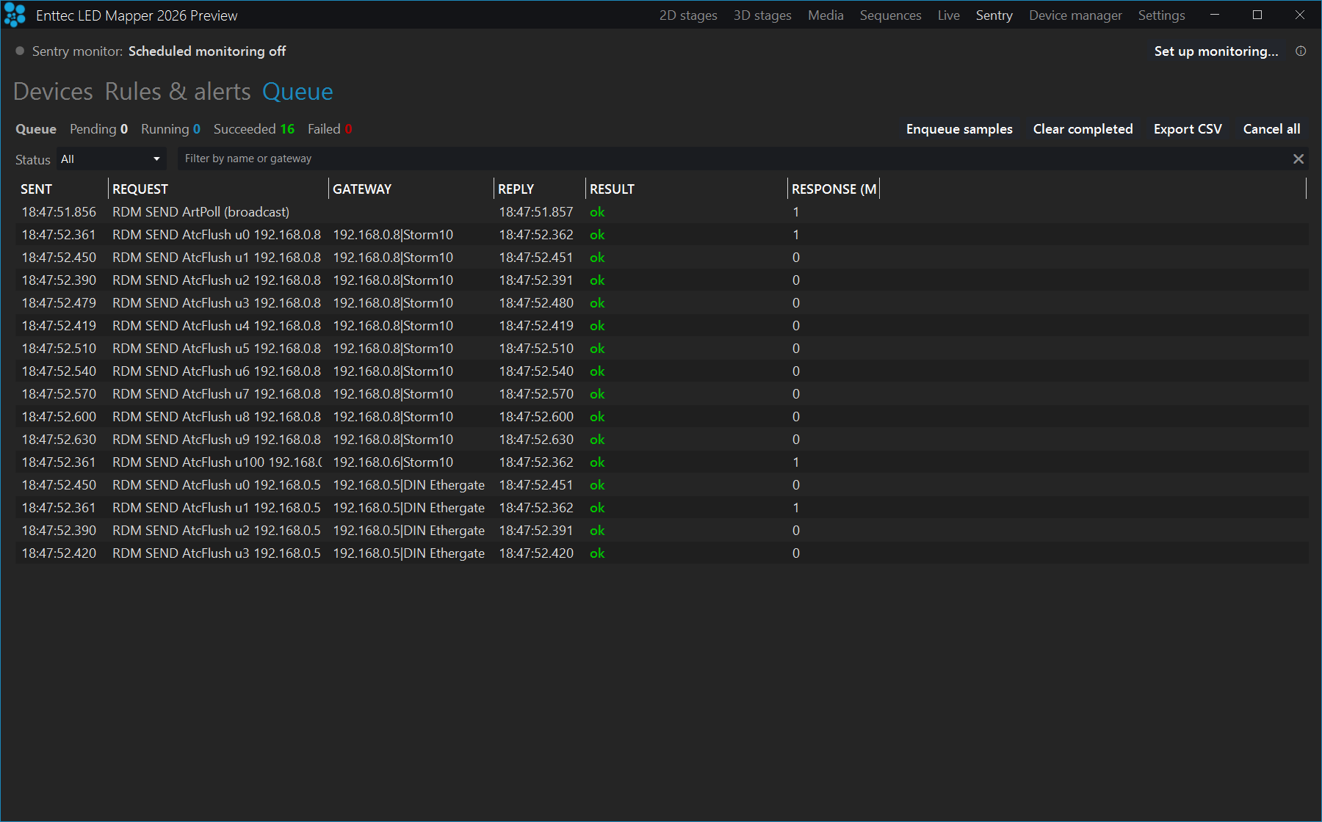Click the Sentry monitor status dot
The width and height of the screenshot is (1322, 822).
click(21, 51)
